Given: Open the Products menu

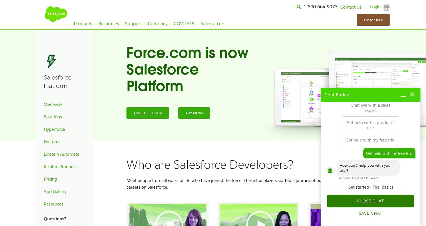Looking at the screenshot, I should pyautogui.click(x=83, y=24).
